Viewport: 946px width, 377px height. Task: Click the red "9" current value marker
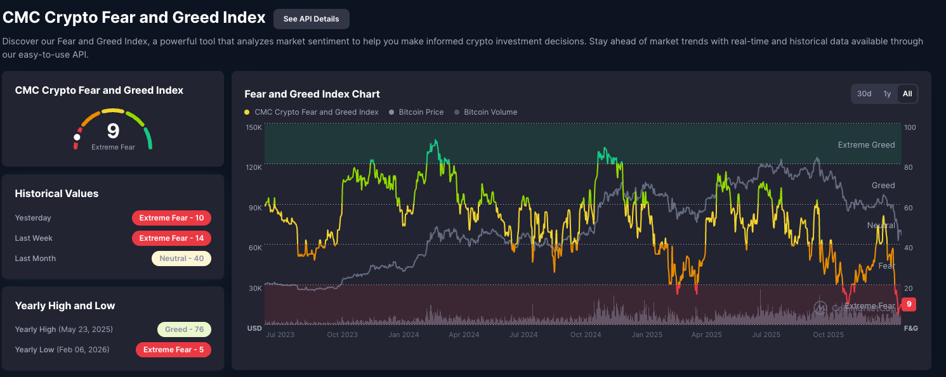pos(909,304)
